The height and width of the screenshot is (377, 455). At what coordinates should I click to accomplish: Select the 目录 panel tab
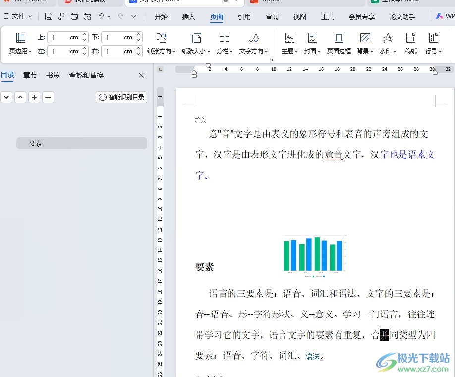click(7, 75)
